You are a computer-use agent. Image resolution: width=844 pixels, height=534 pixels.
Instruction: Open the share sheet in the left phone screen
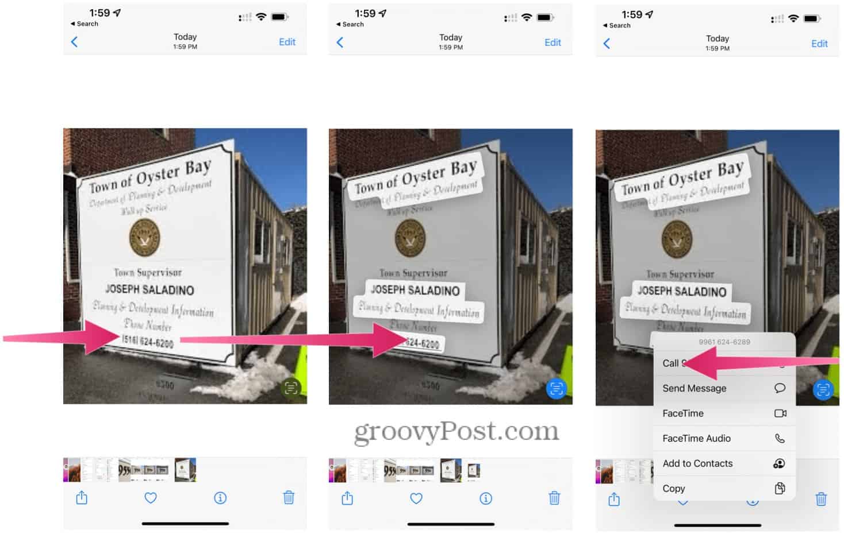click(x=82, y=497)
